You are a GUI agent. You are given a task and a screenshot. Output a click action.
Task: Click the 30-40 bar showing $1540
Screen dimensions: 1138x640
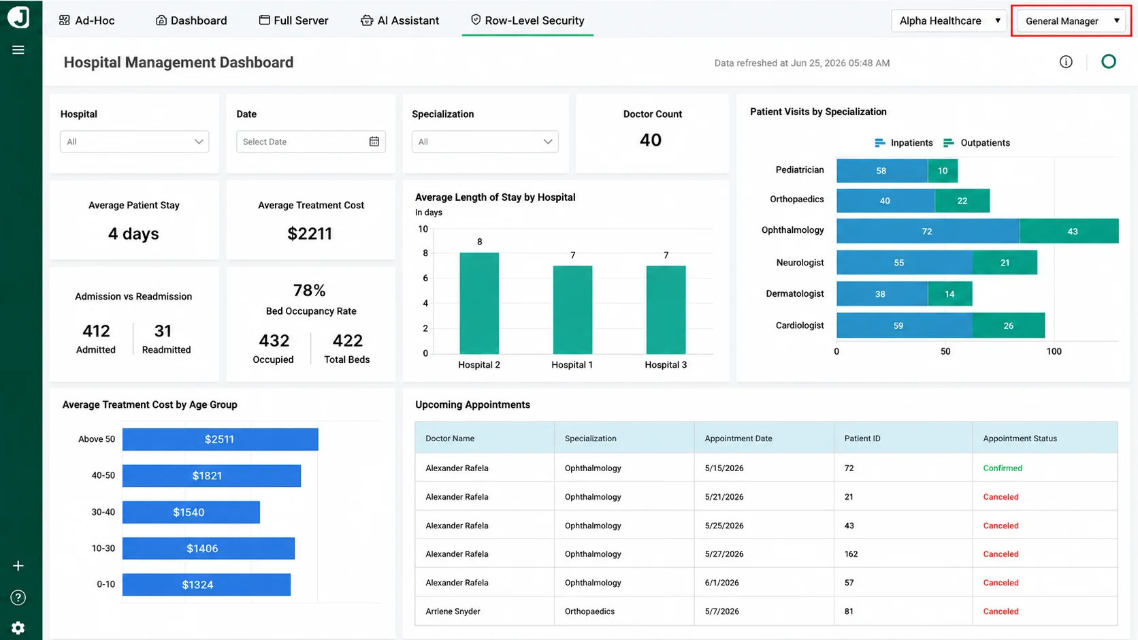click(x=191, y=512)
